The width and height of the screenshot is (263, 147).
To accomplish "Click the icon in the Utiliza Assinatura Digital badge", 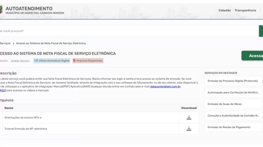I will 36,60.
